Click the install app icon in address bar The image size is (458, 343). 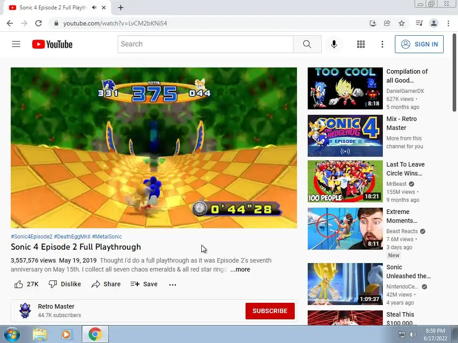[x=373, y=23]
